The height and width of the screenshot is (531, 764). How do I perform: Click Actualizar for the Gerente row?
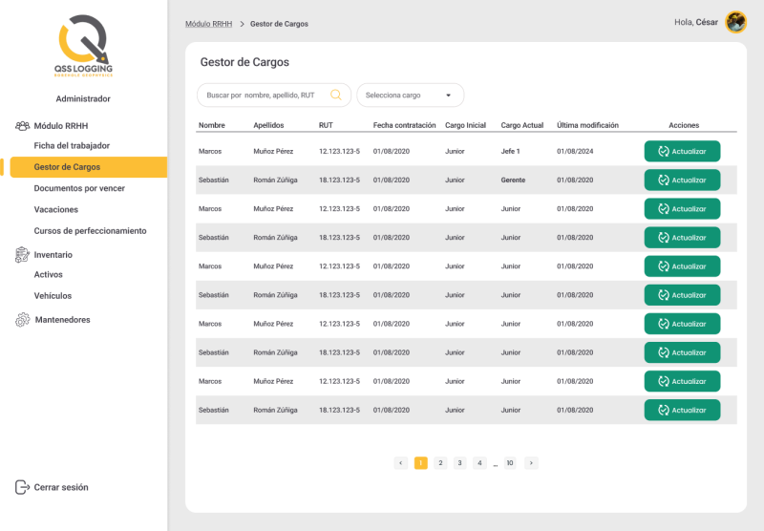coord(682,180)
